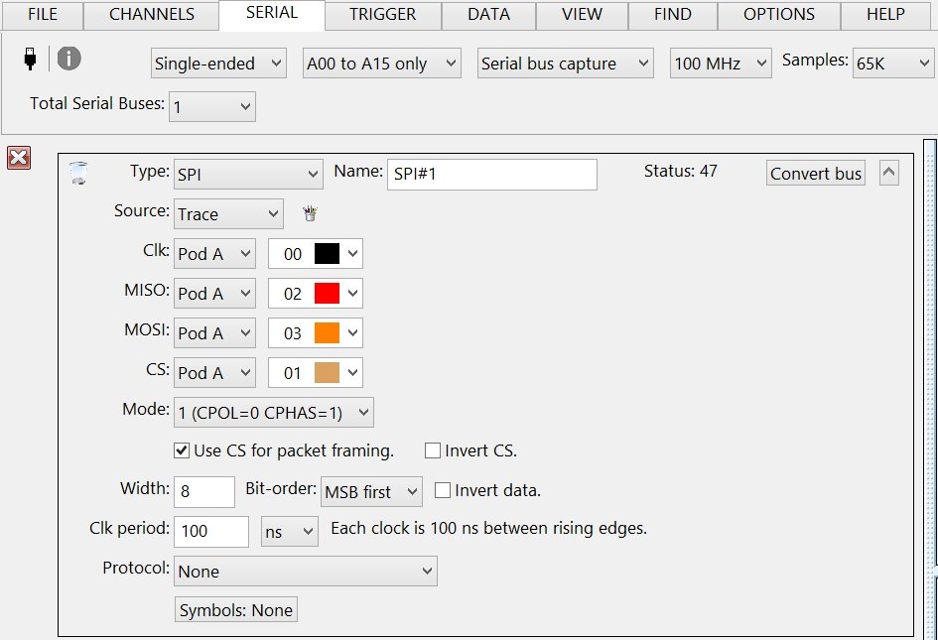
Task: Switch to the CHANNELS tab
Action: coord(151,15)
